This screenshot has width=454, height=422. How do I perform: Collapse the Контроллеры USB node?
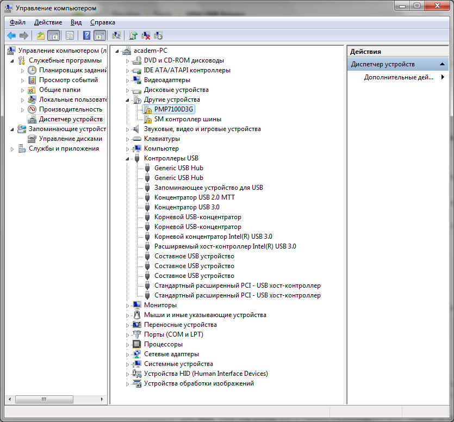[x=127, y=159]
